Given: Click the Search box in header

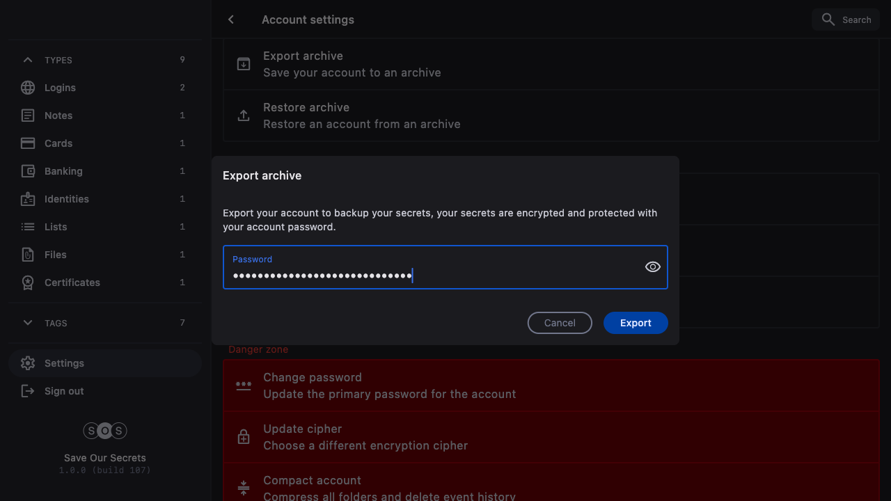Looking at the screenshot, I should 846,19.
